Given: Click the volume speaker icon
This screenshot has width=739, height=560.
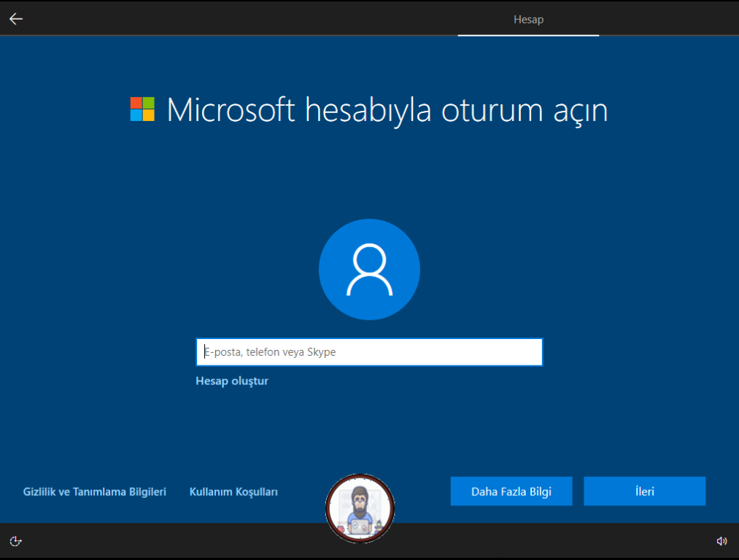Looking at the screenshot, I should coord(721,541).
